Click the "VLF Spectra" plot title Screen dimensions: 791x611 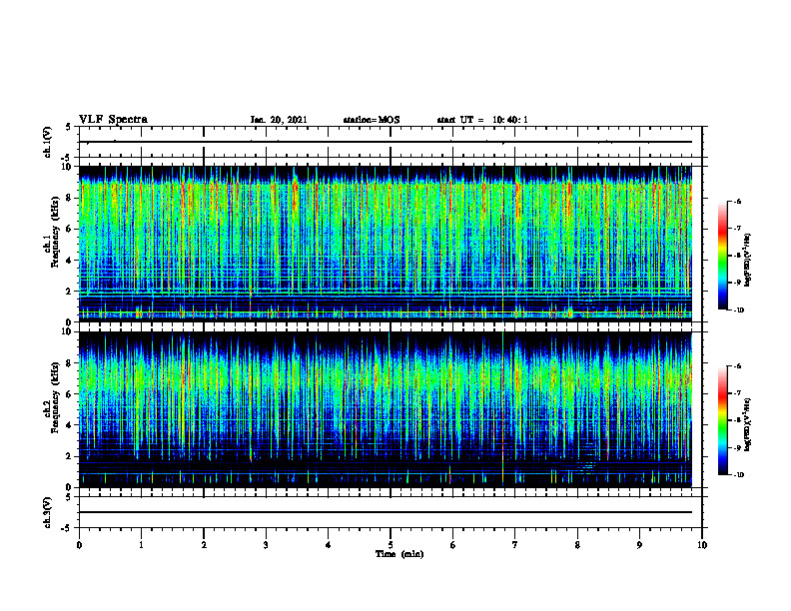tap(113, 120)
